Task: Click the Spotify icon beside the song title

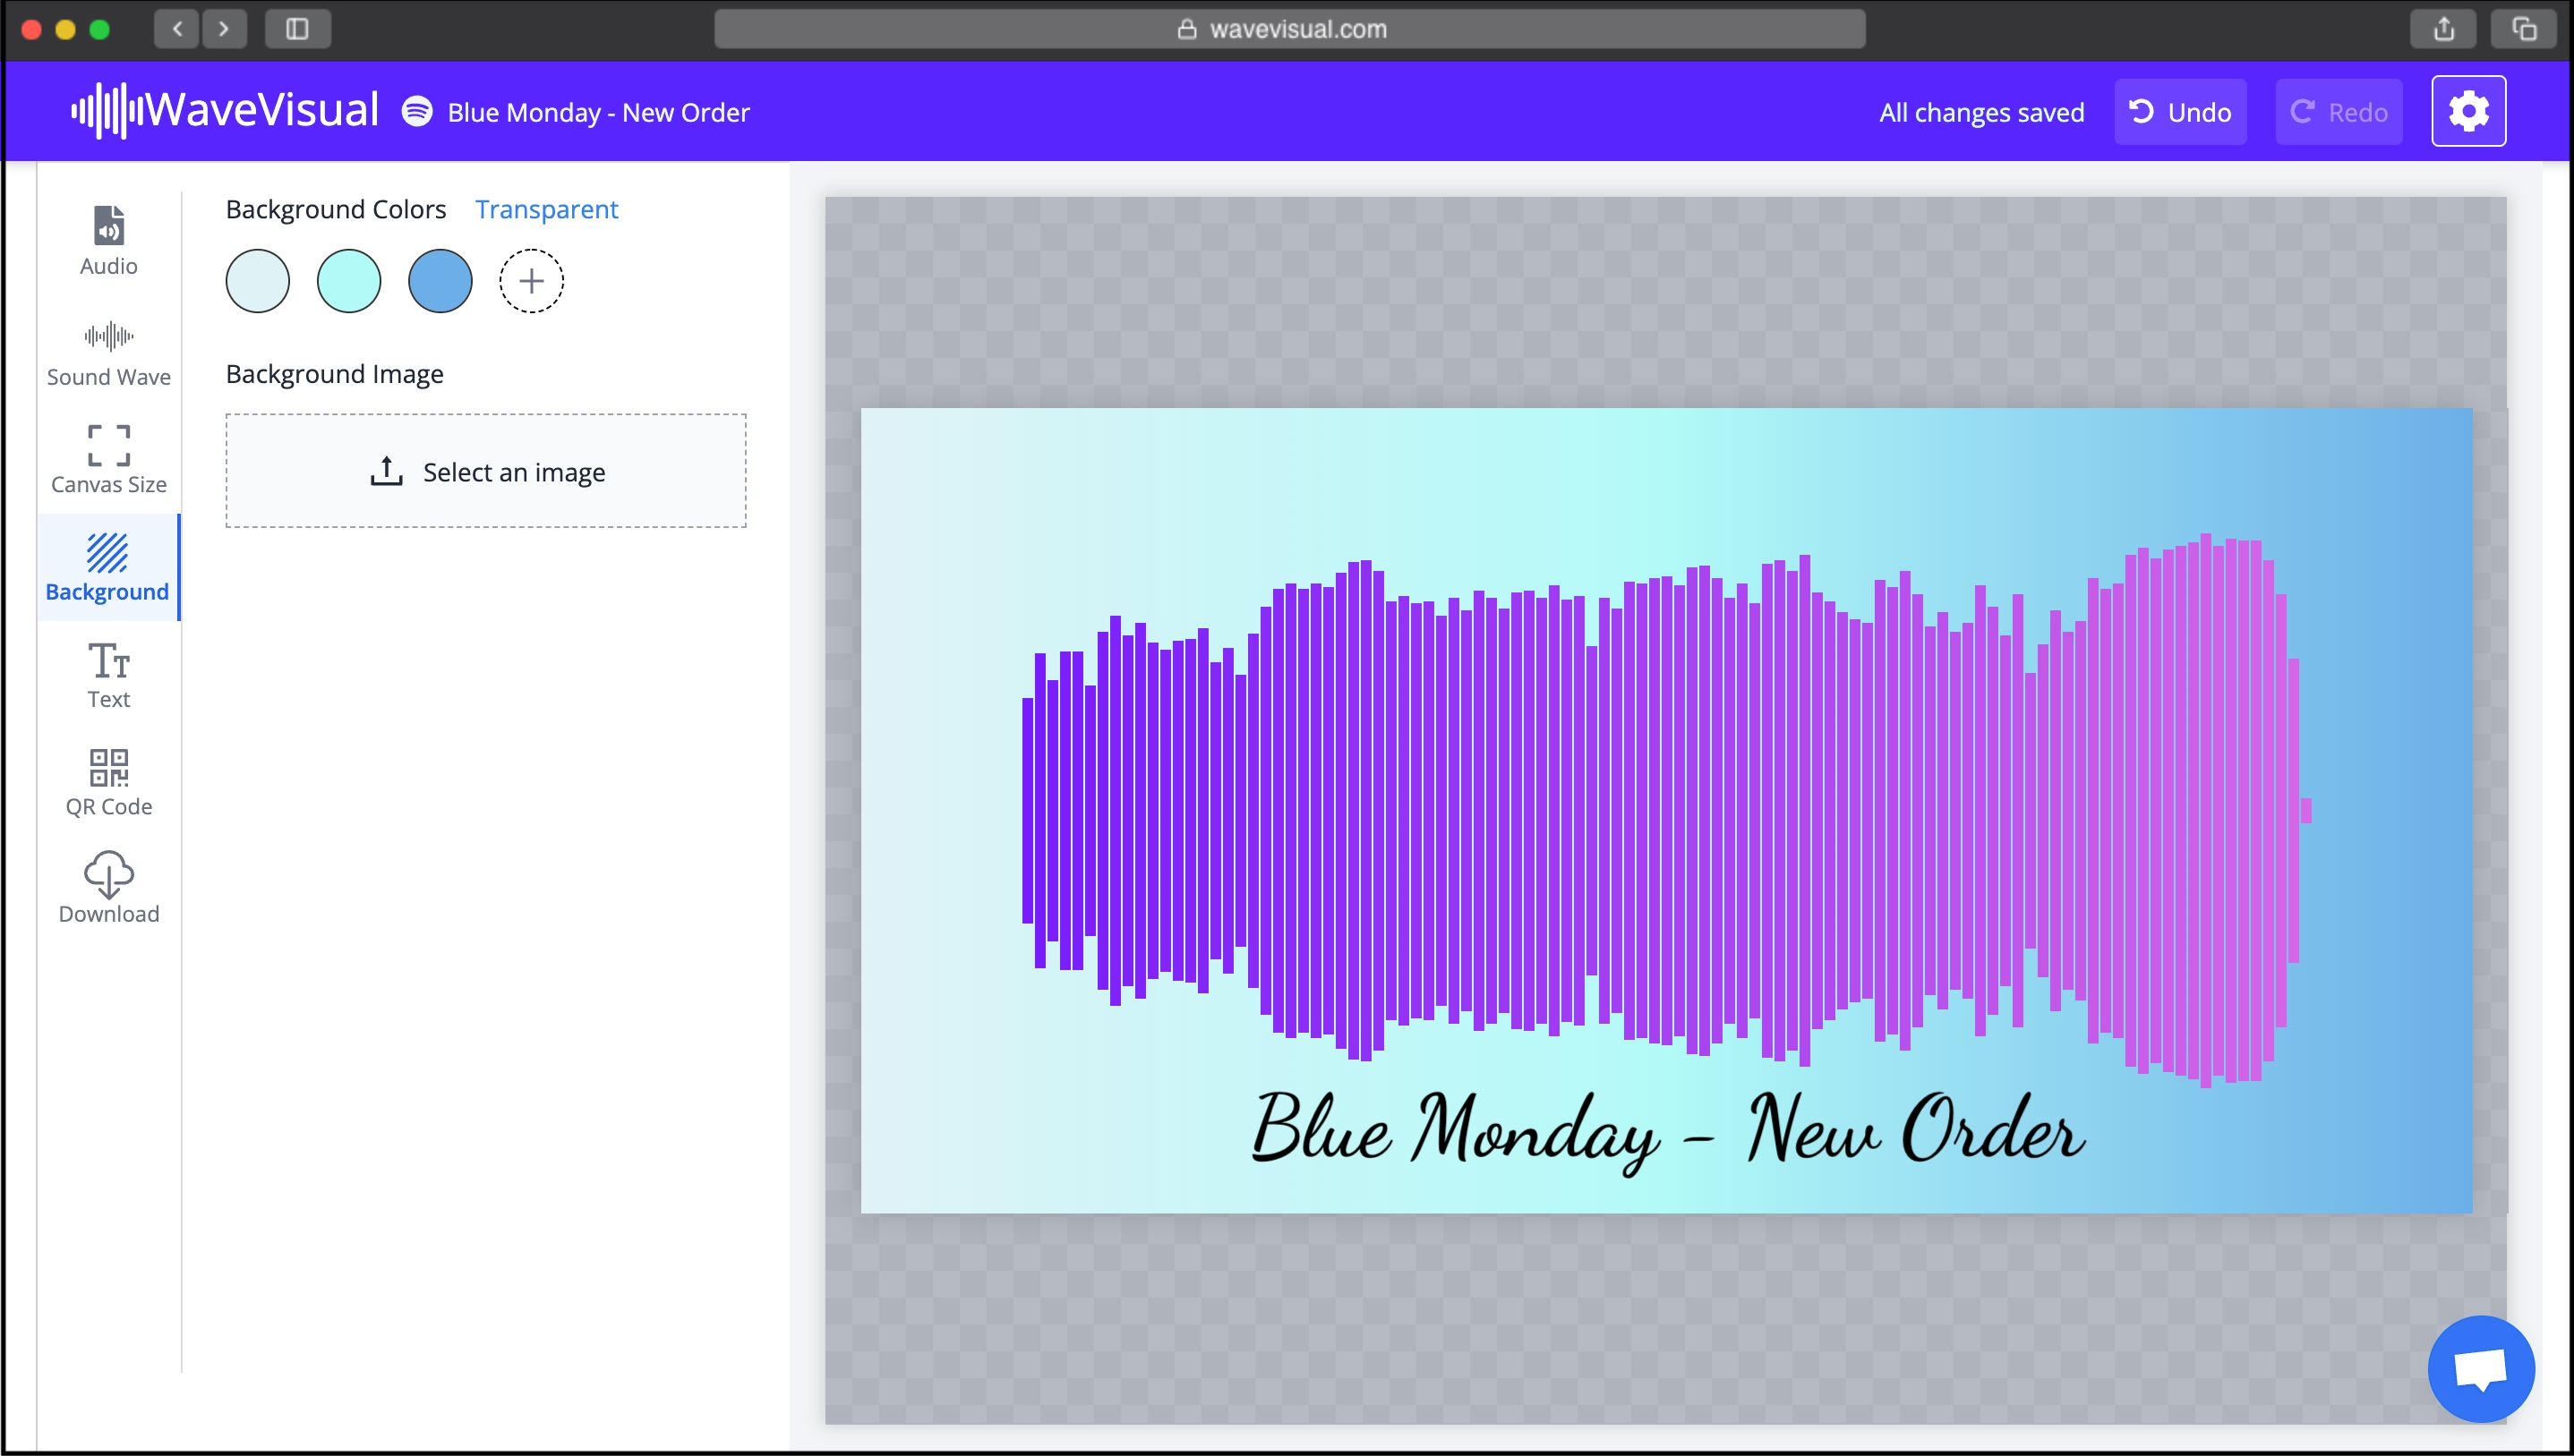Action: 416,112
